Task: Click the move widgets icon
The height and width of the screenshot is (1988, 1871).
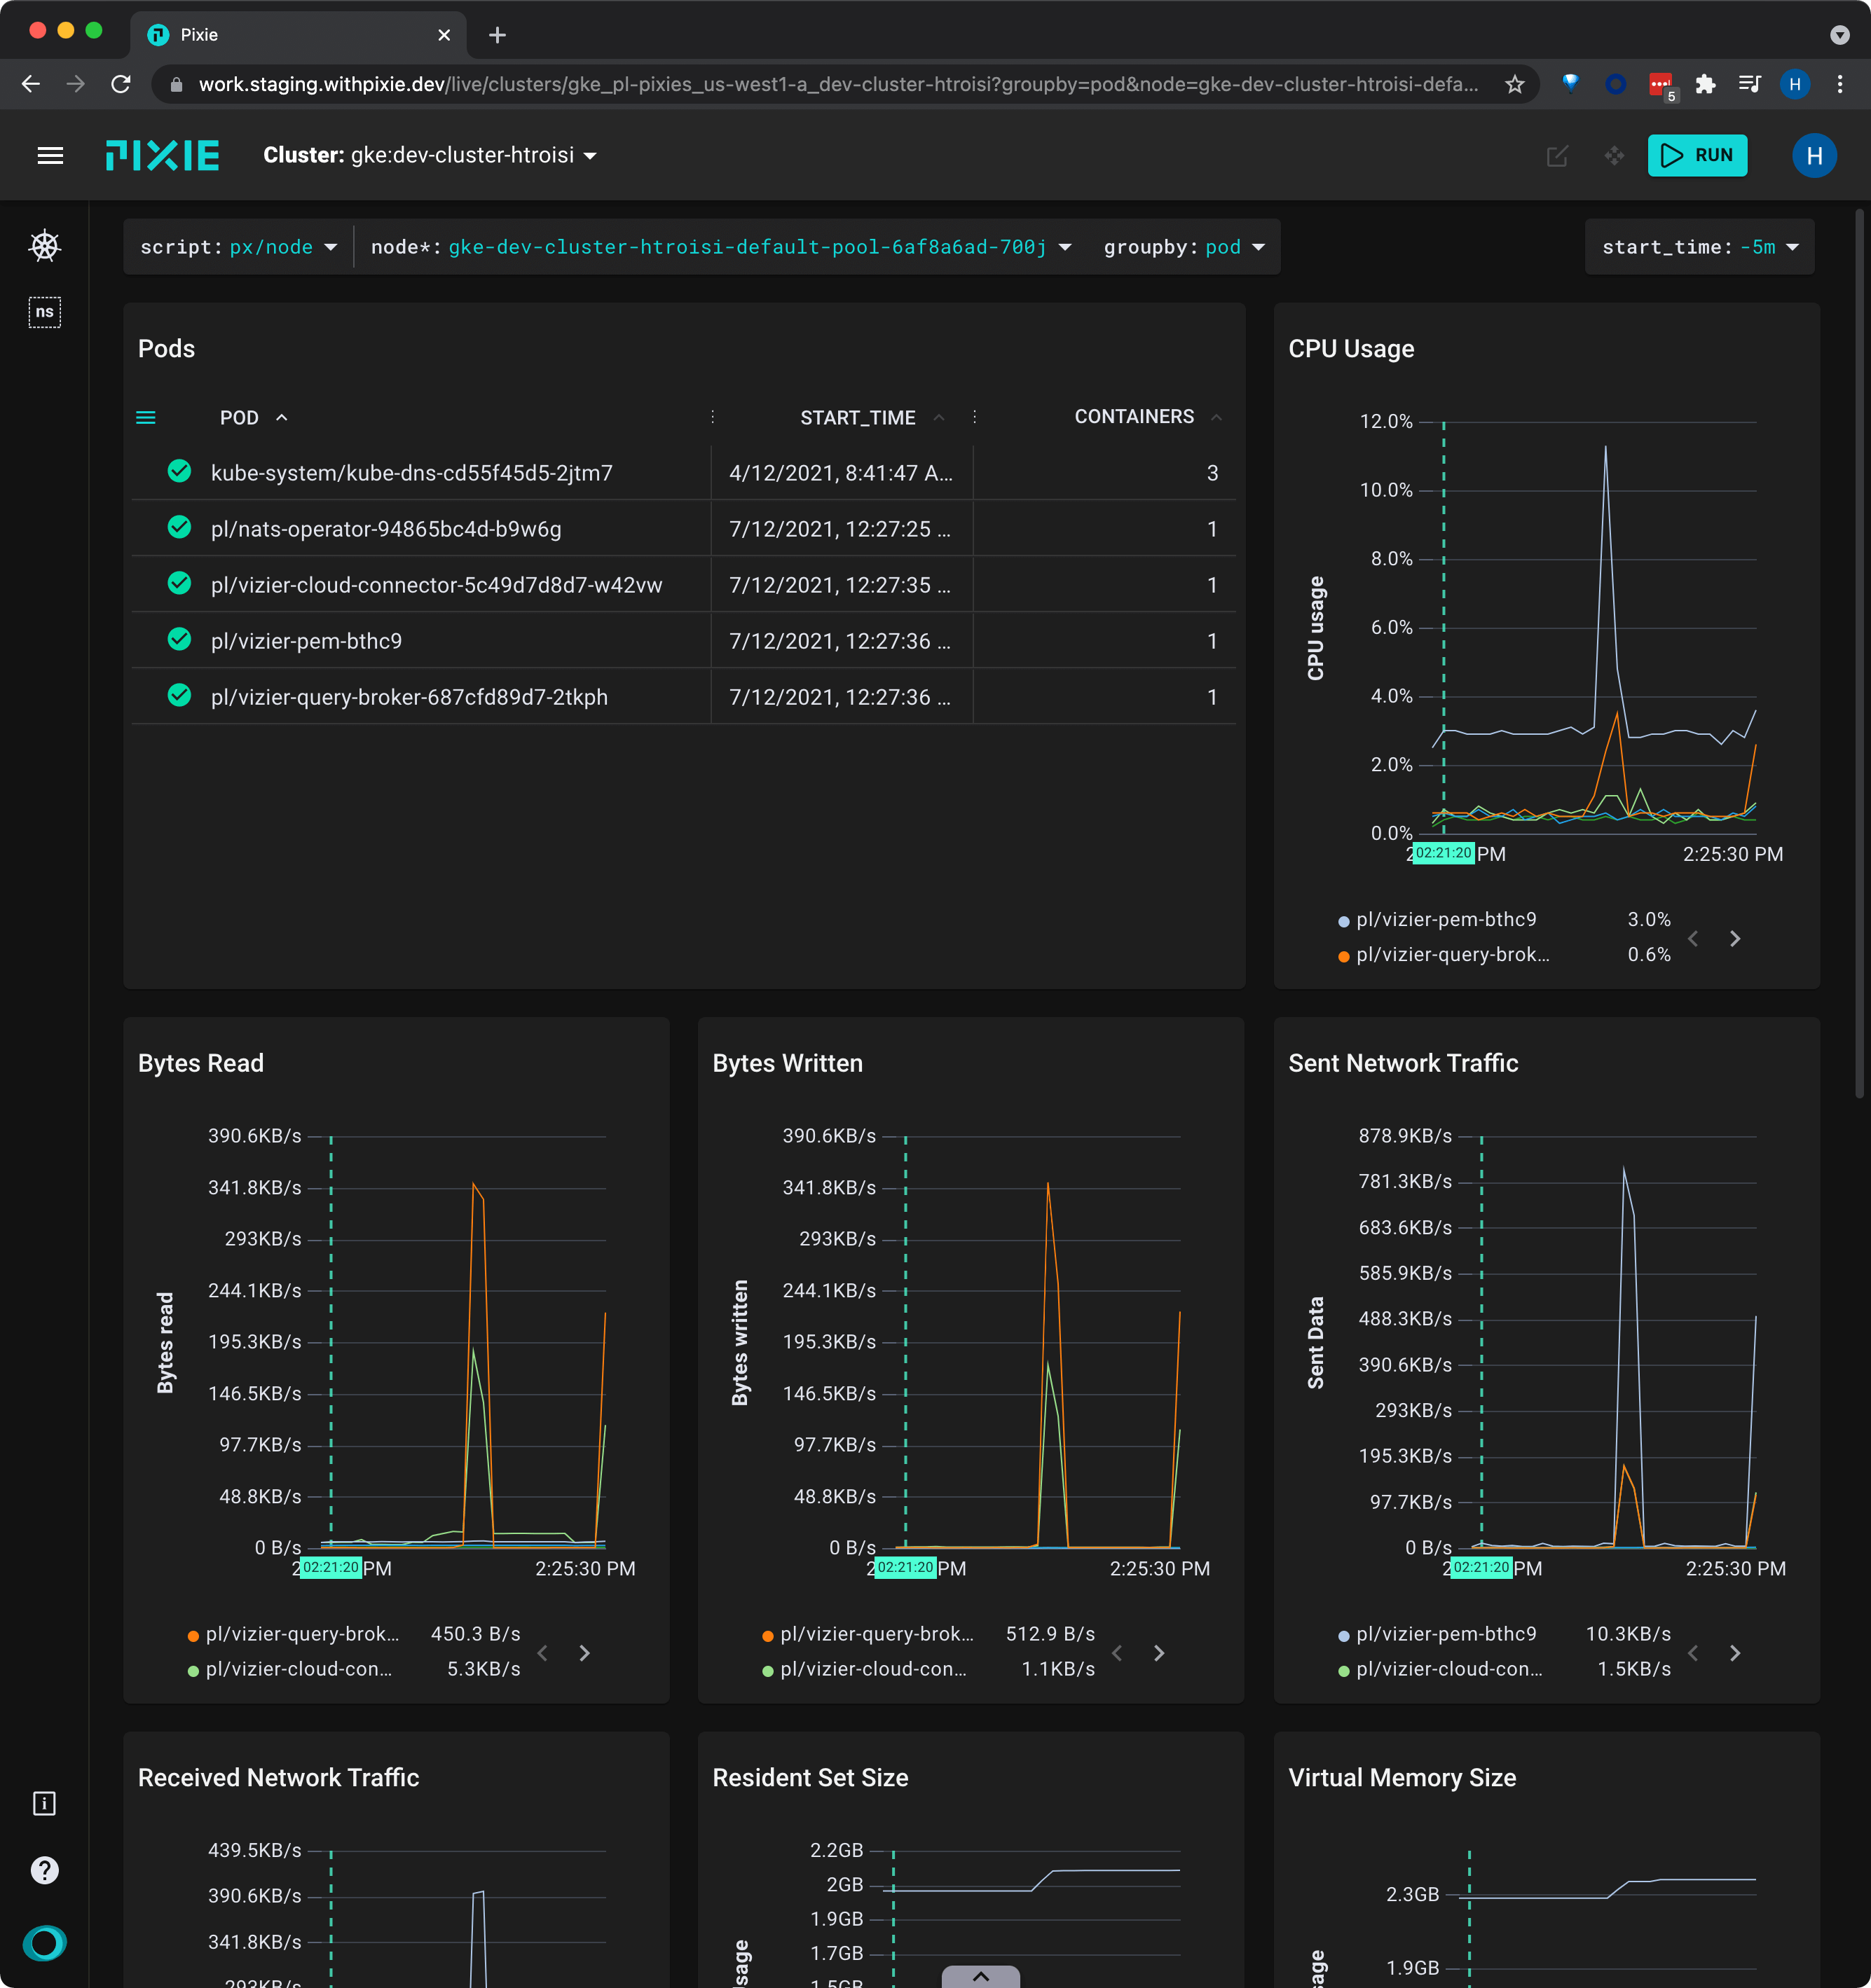Action: 1614,156
